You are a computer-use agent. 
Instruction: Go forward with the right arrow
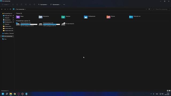[5, 9]
